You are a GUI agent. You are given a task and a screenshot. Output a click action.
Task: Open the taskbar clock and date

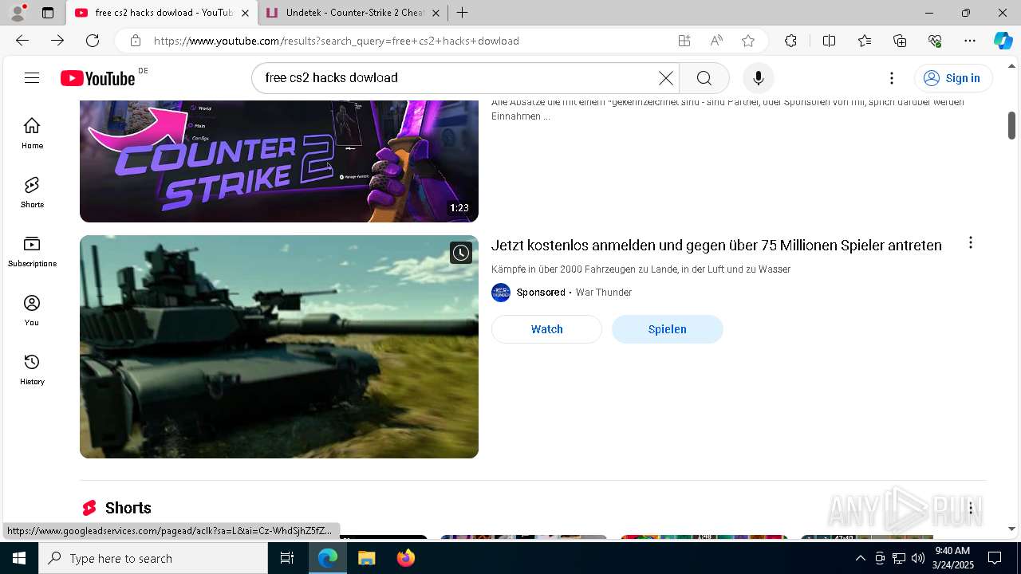952,558
